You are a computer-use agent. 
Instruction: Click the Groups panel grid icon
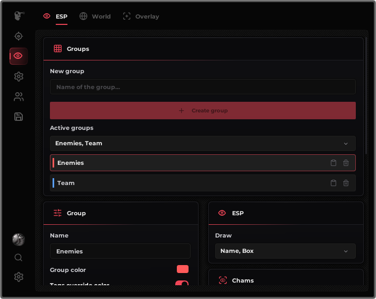coord(58,49)
